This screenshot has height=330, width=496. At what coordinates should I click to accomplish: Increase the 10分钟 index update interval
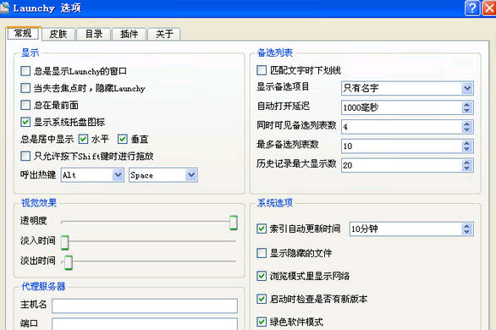pyautogui.click(x=467, y=226)
